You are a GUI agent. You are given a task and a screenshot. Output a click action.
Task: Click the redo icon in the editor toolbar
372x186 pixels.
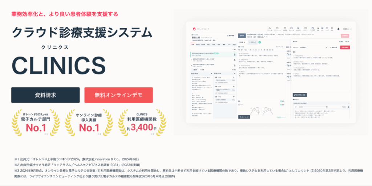point(242,50)
